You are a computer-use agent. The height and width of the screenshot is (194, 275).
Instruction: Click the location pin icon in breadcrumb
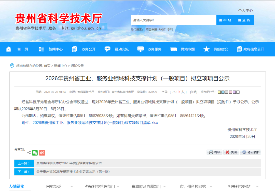point(12,66)
